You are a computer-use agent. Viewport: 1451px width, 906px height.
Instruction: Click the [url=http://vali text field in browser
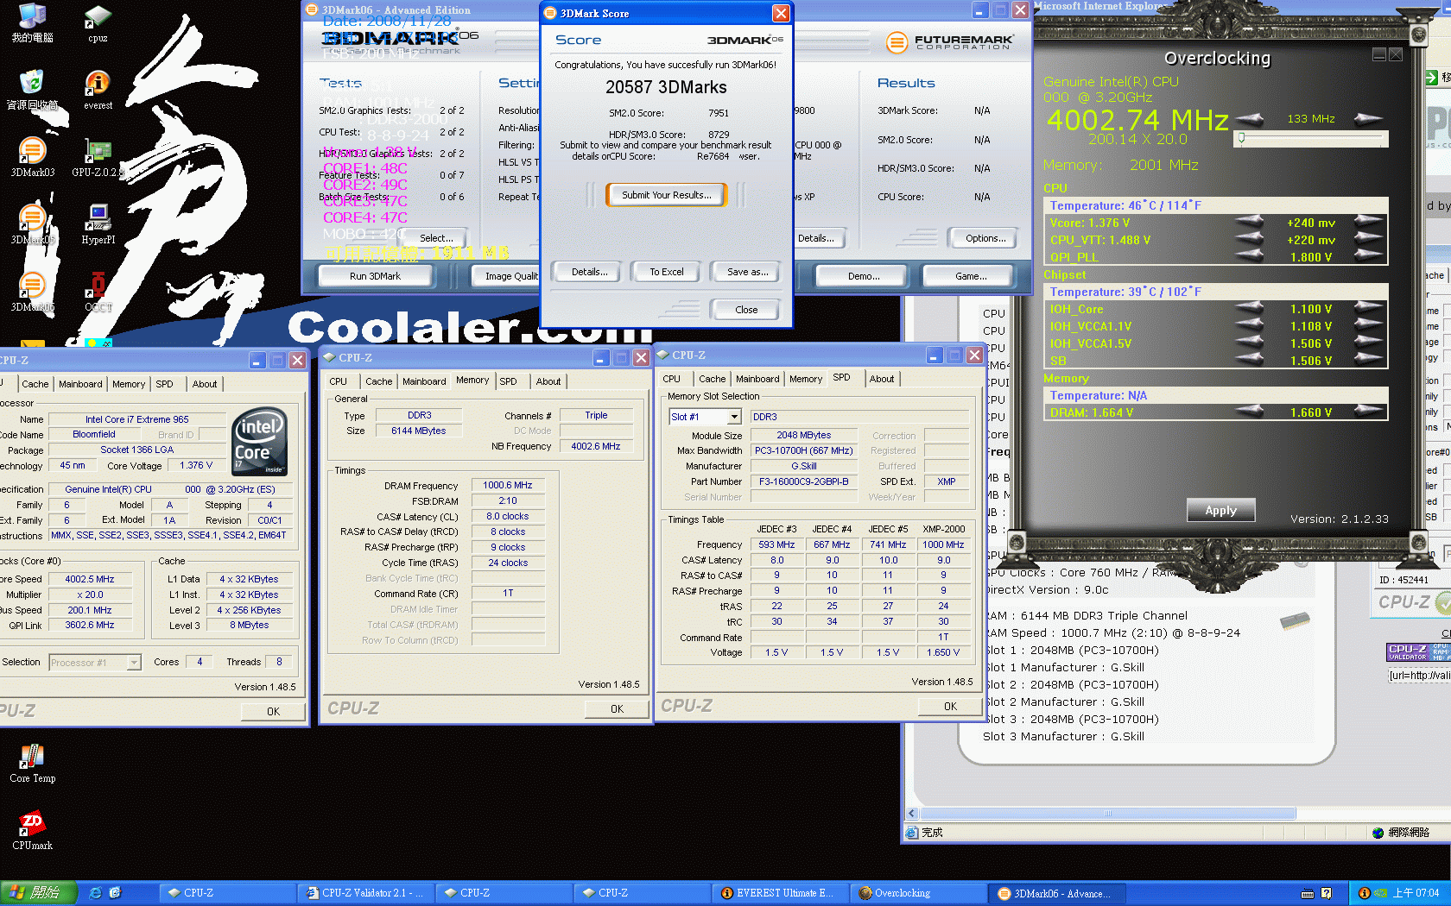tap(1419, 676)
